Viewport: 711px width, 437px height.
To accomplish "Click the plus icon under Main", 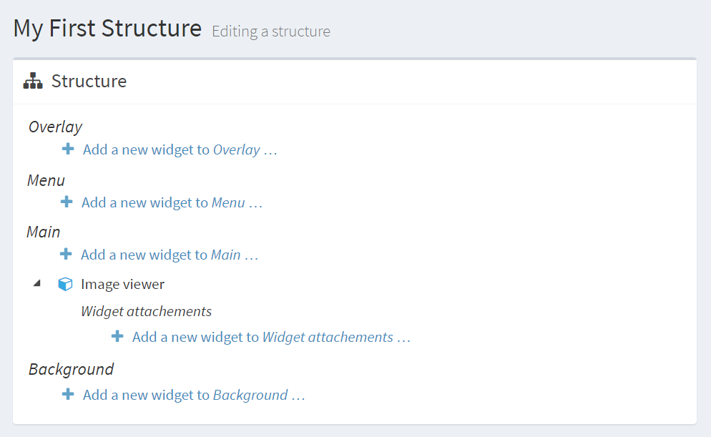I will click(x=67, y=254).
